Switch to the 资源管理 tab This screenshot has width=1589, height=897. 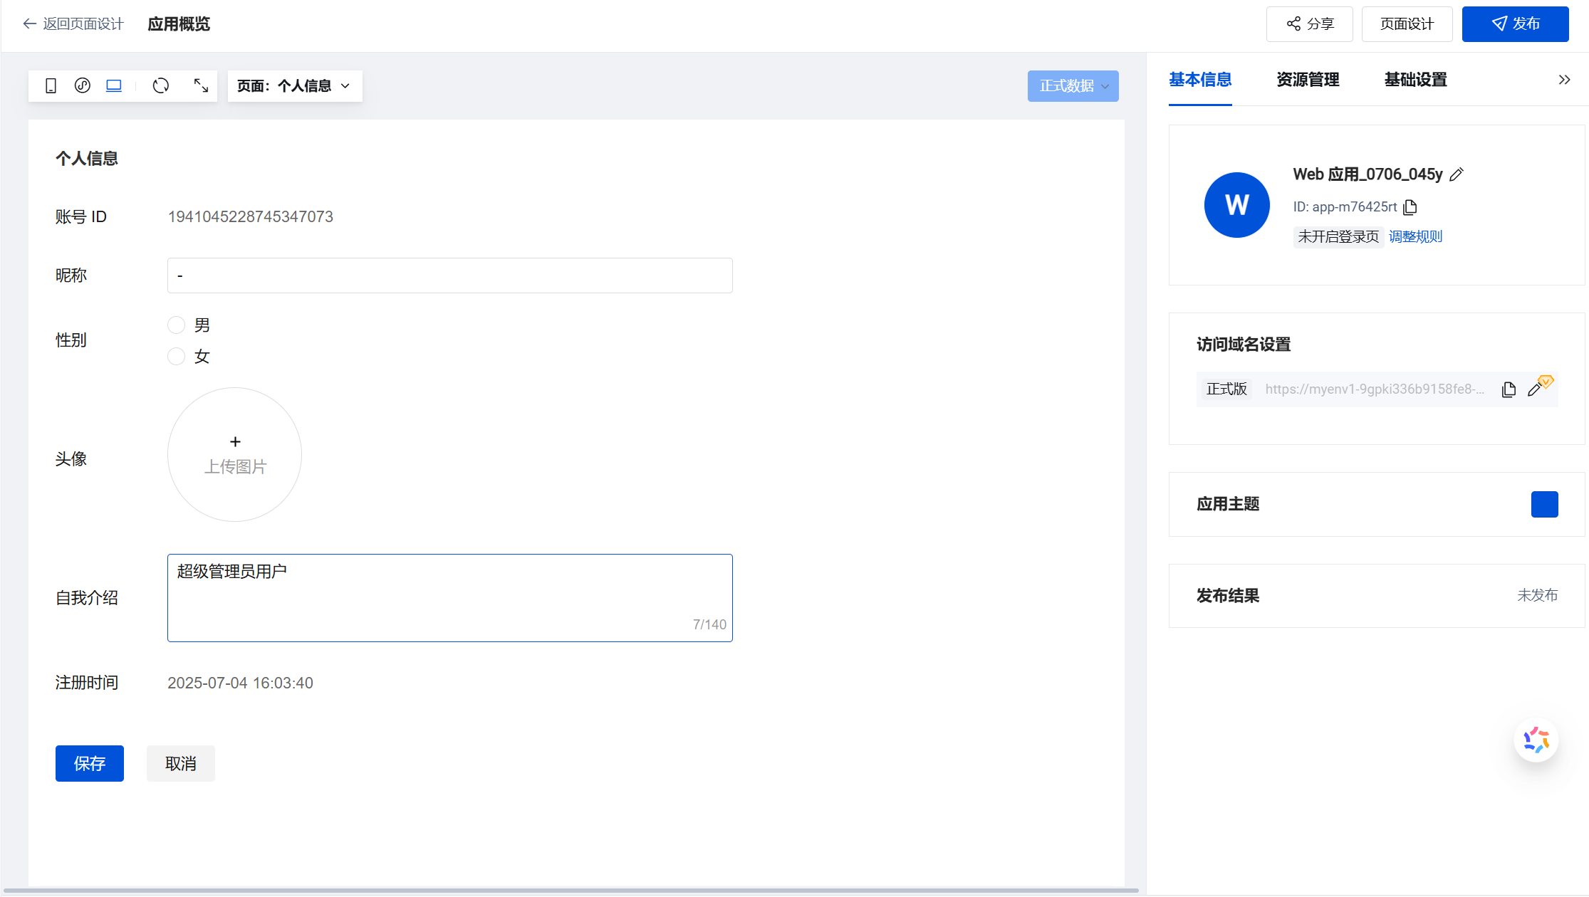pos(1308,80)
